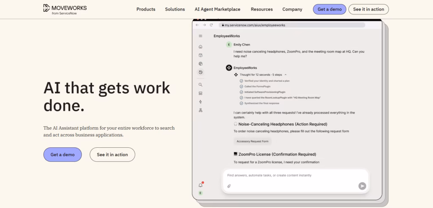Click See it in action in the header
Screen dimensions: 433x208
click(368, 9)
